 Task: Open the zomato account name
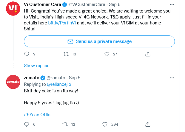32,78
